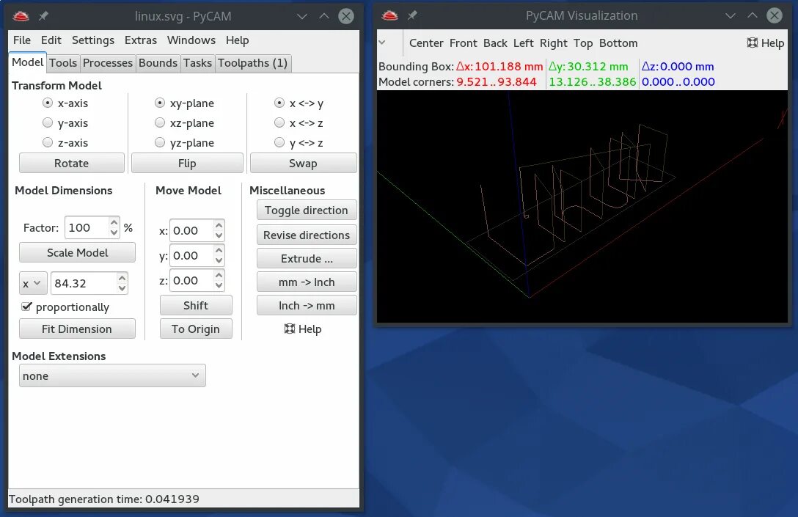Decrease the 84.32 dimension value

[122, 288]
